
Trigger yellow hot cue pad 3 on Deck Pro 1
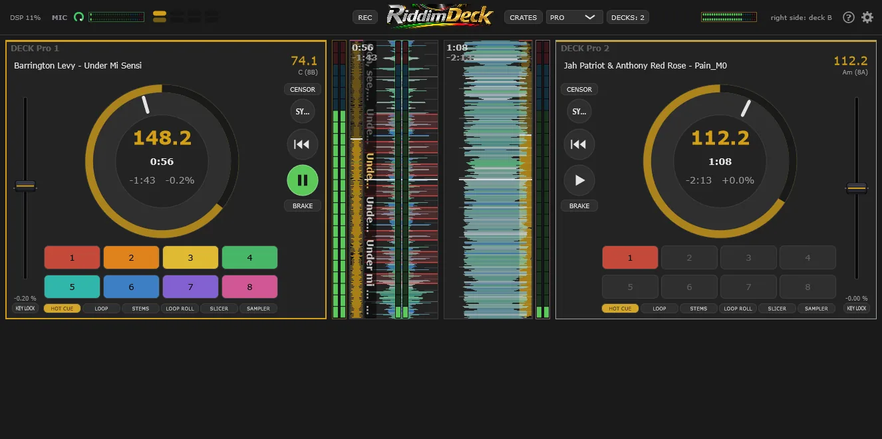click(190, 257)
